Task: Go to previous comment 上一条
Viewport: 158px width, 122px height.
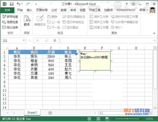Action: 54,22
